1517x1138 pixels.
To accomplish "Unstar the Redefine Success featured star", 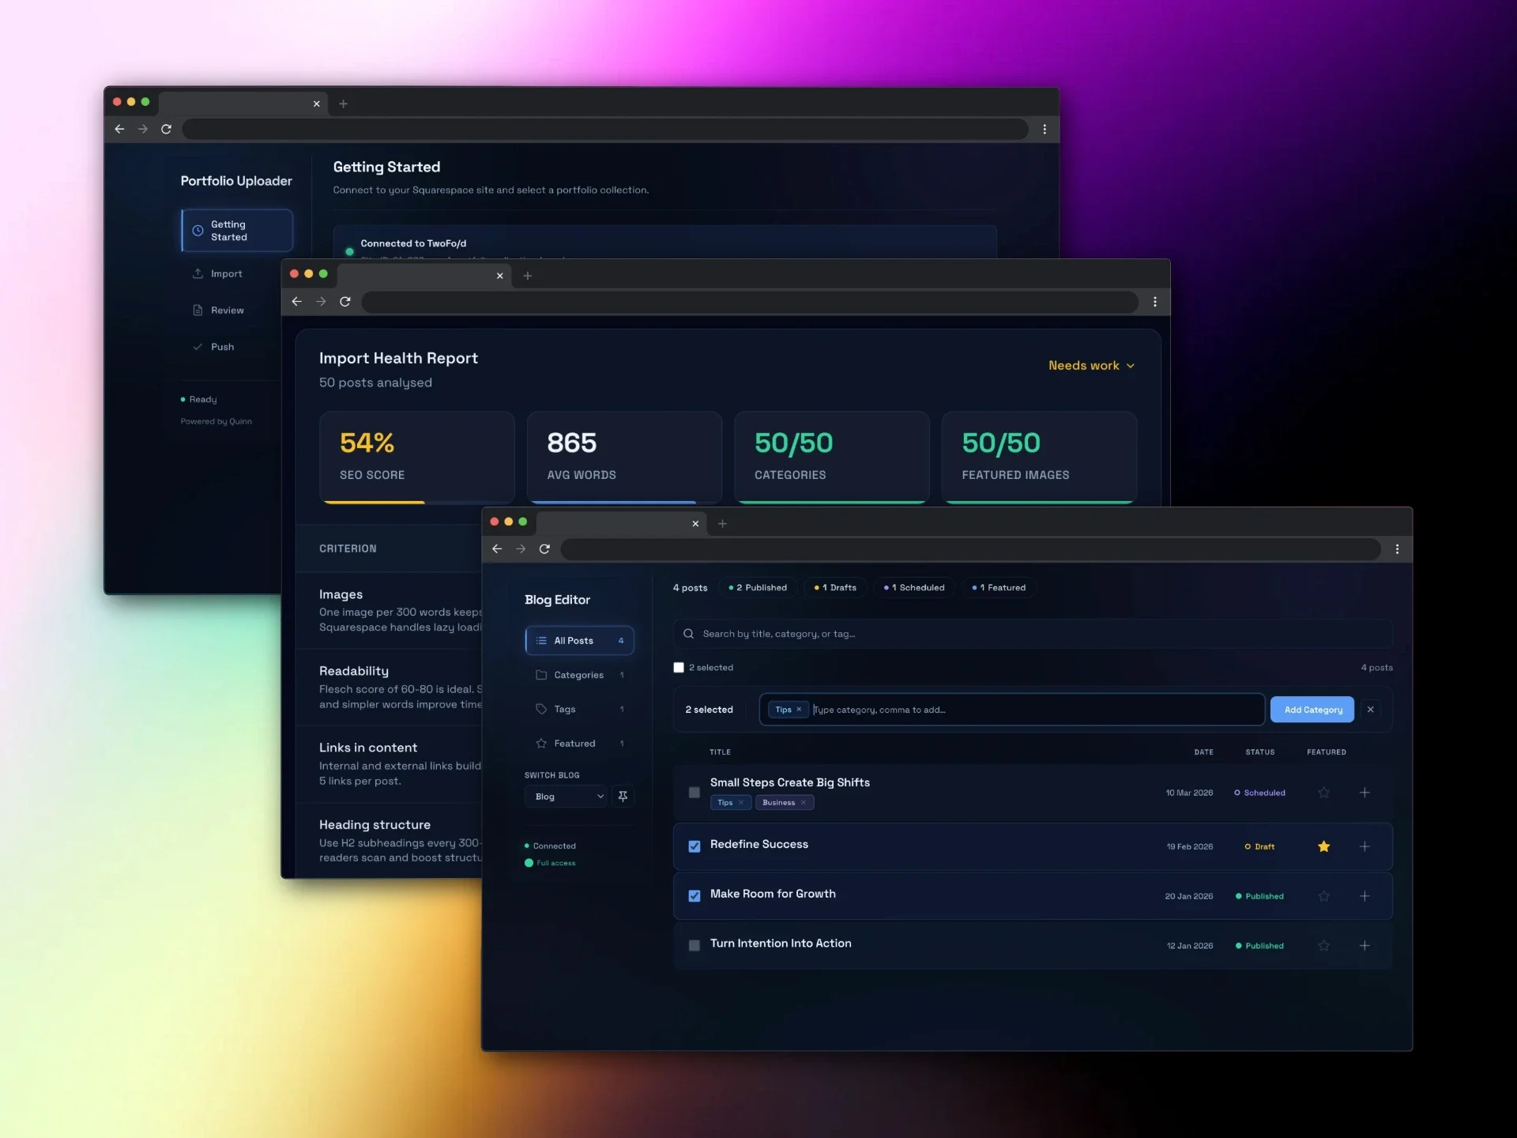I will tap(1323, 846).
